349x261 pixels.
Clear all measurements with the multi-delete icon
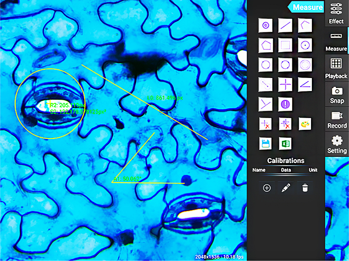pos(285,124)
